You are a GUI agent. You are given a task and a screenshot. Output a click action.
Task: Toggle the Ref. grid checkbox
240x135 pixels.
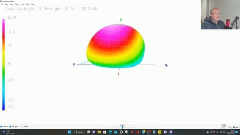[x=10, y=127]
